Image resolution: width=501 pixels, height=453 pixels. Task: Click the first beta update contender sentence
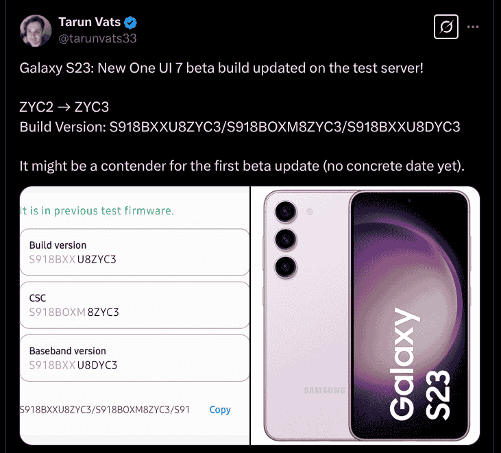[x=242, y=166]
